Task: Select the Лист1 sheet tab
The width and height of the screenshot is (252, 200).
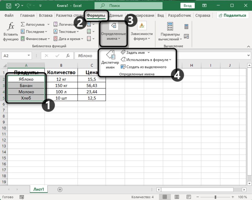Action: [38, 189]
